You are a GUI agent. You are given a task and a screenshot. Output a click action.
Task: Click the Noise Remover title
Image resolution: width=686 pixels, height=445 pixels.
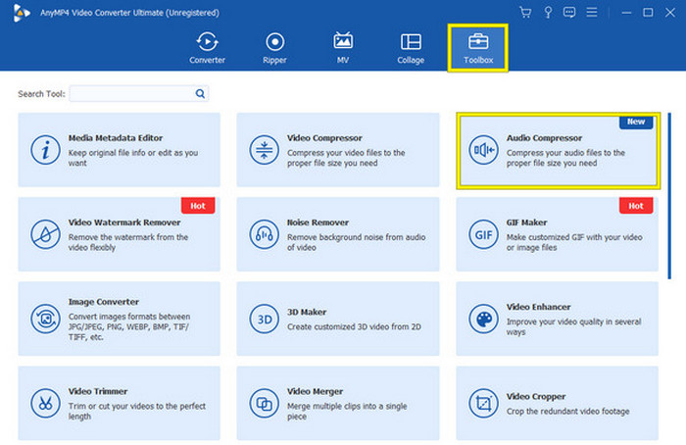click(x=318, y=222)
